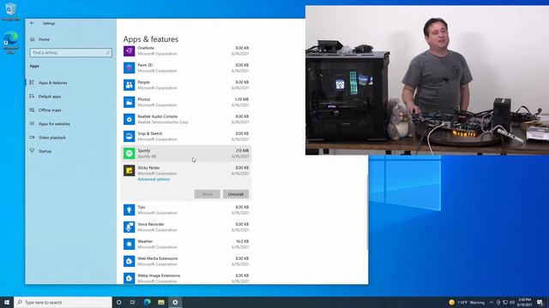Click the search magnifier in Find a setting
The height and width of the screenshot is (308, 549).
point(108,52)
